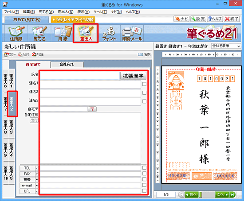Viewport: 244px width, 201px height.
Task: Jump to the last record in preview
Action: click(232, 195)
